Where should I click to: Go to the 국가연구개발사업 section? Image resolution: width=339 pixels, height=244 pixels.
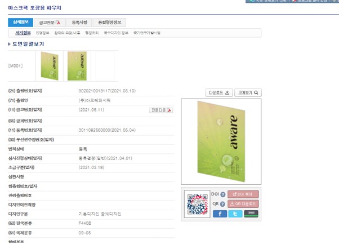click(x=147, y=33)
